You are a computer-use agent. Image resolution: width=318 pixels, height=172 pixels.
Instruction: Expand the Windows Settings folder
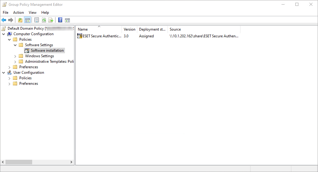pos(15,56)
